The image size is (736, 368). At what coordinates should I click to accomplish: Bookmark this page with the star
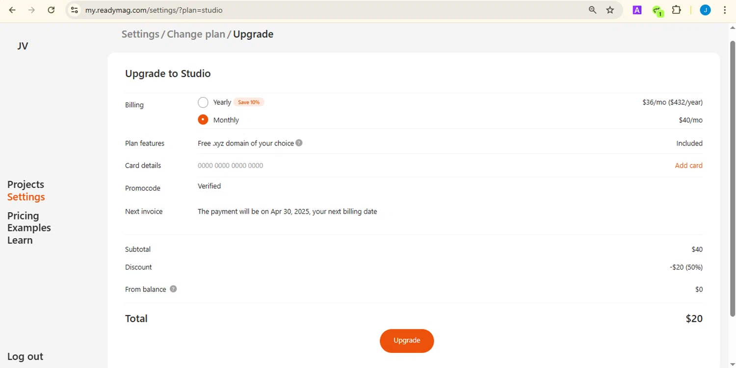[610, 10]
